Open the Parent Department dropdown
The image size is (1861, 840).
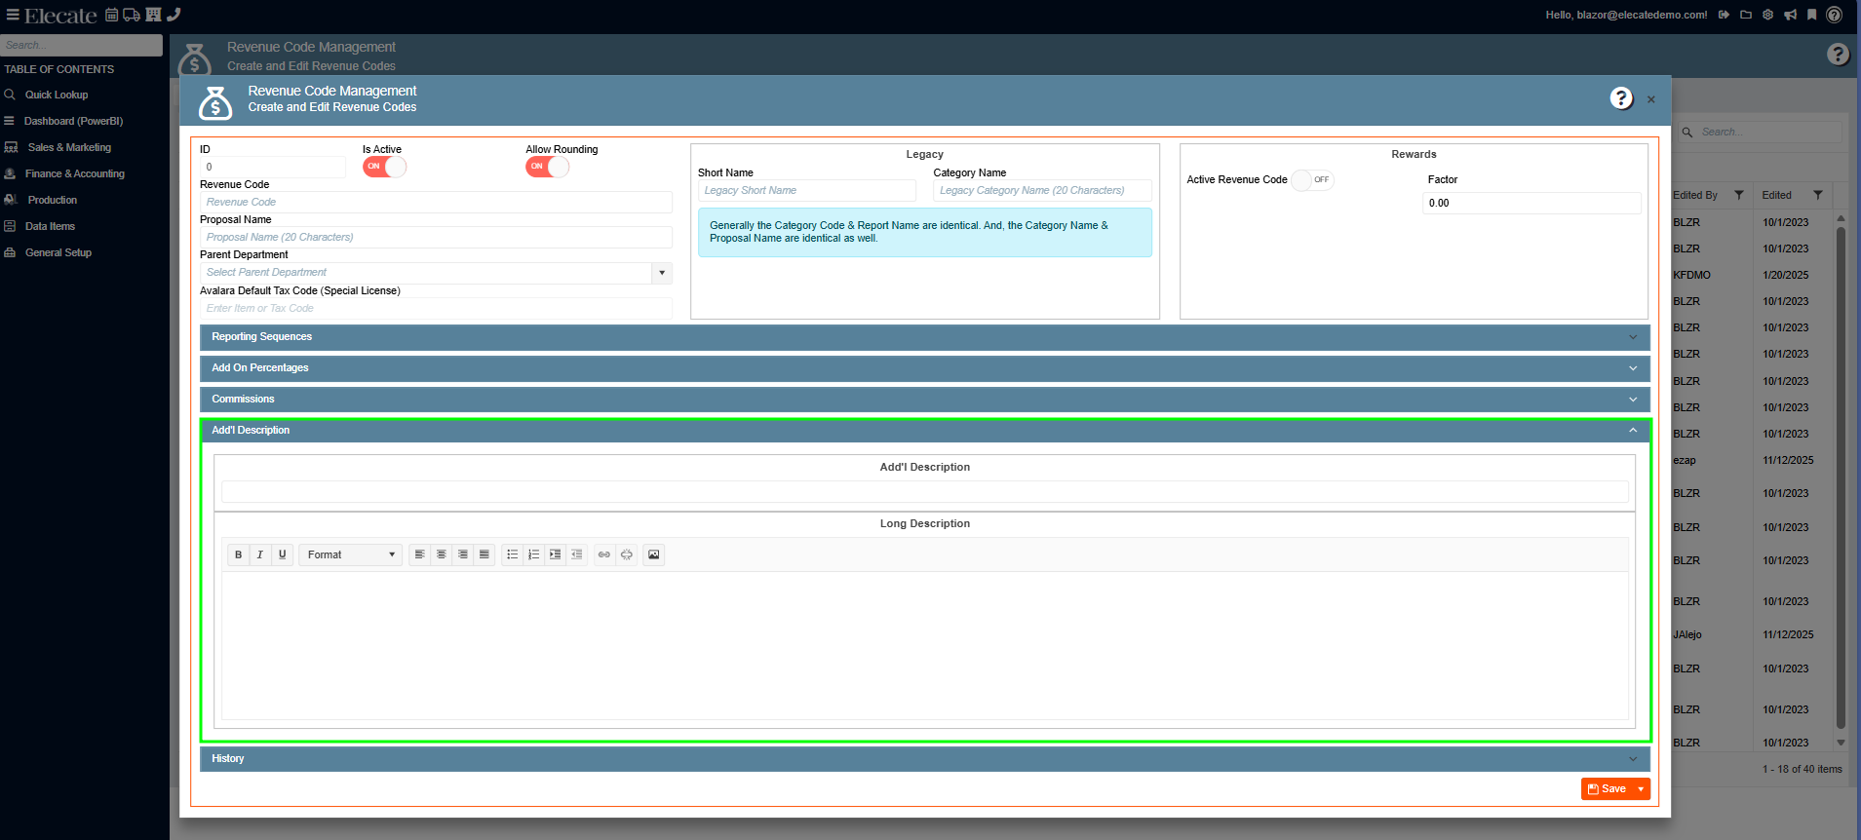[x=662, y=273]
